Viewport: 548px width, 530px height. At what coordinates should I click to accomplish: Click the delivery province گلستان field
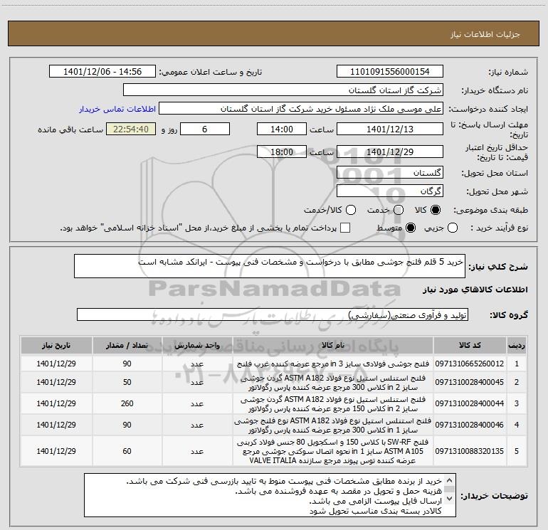pos(390,173)
